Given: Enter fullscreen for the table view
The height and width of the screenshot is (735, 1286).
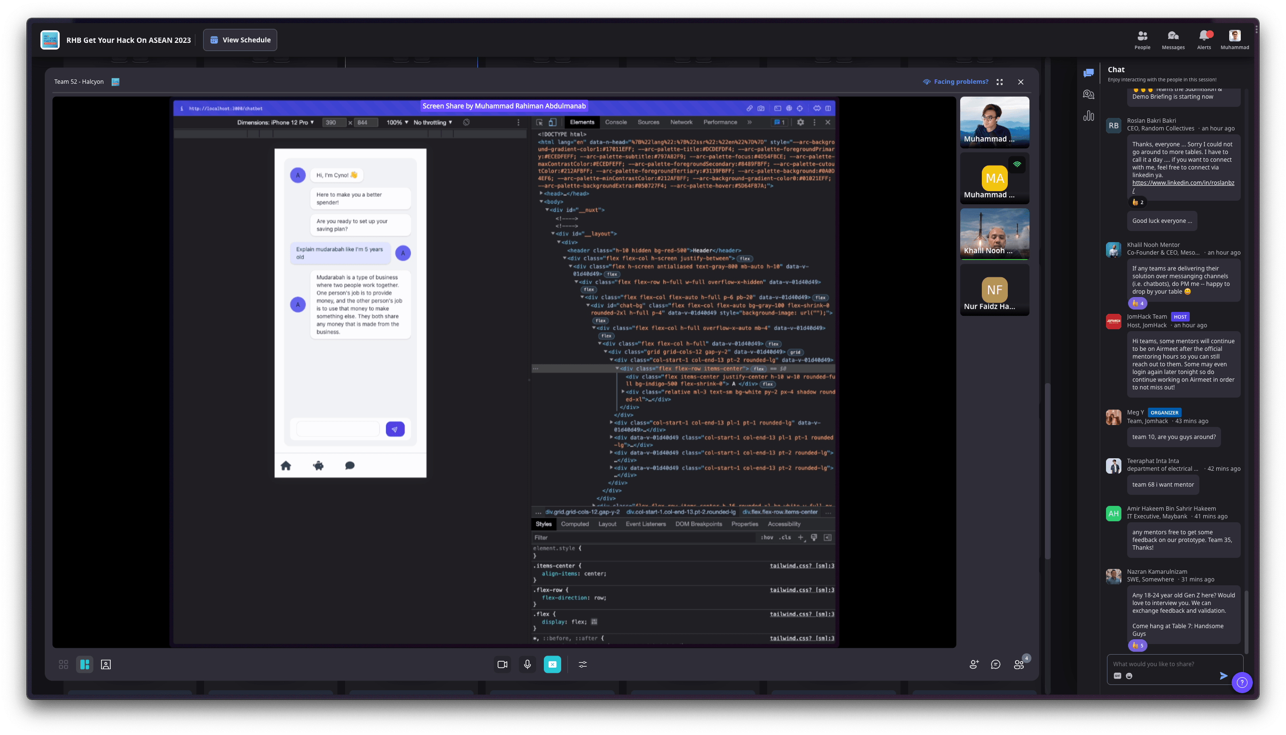Looking at the screenshot, I should click(999, 82).
